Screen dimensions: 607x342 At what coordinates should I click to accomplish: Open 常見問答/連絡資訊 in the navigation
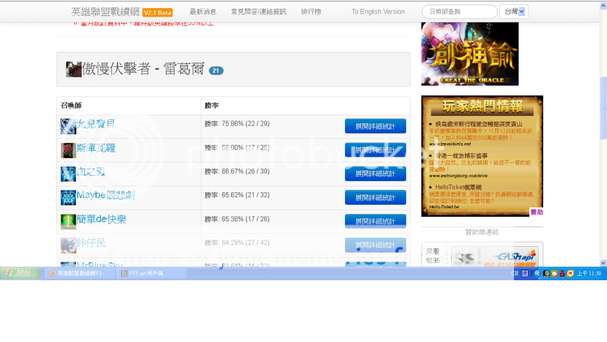click(x=258, y=12)
